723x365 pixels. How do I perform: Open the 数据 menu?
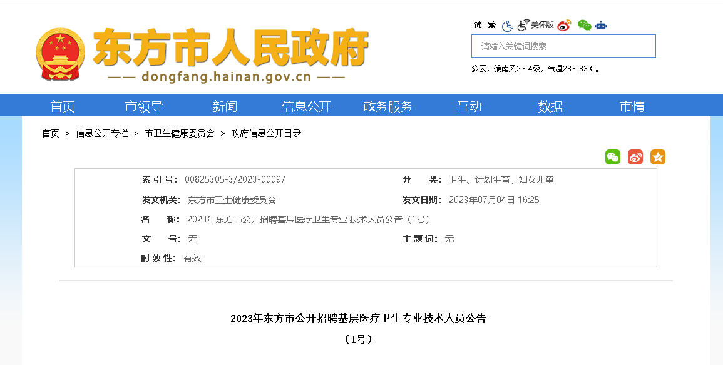coord(551,106)
